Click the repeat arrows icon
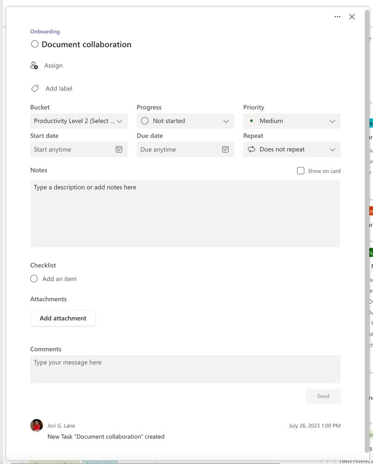This screenshot has height=464, width=373. click(252, 150)
